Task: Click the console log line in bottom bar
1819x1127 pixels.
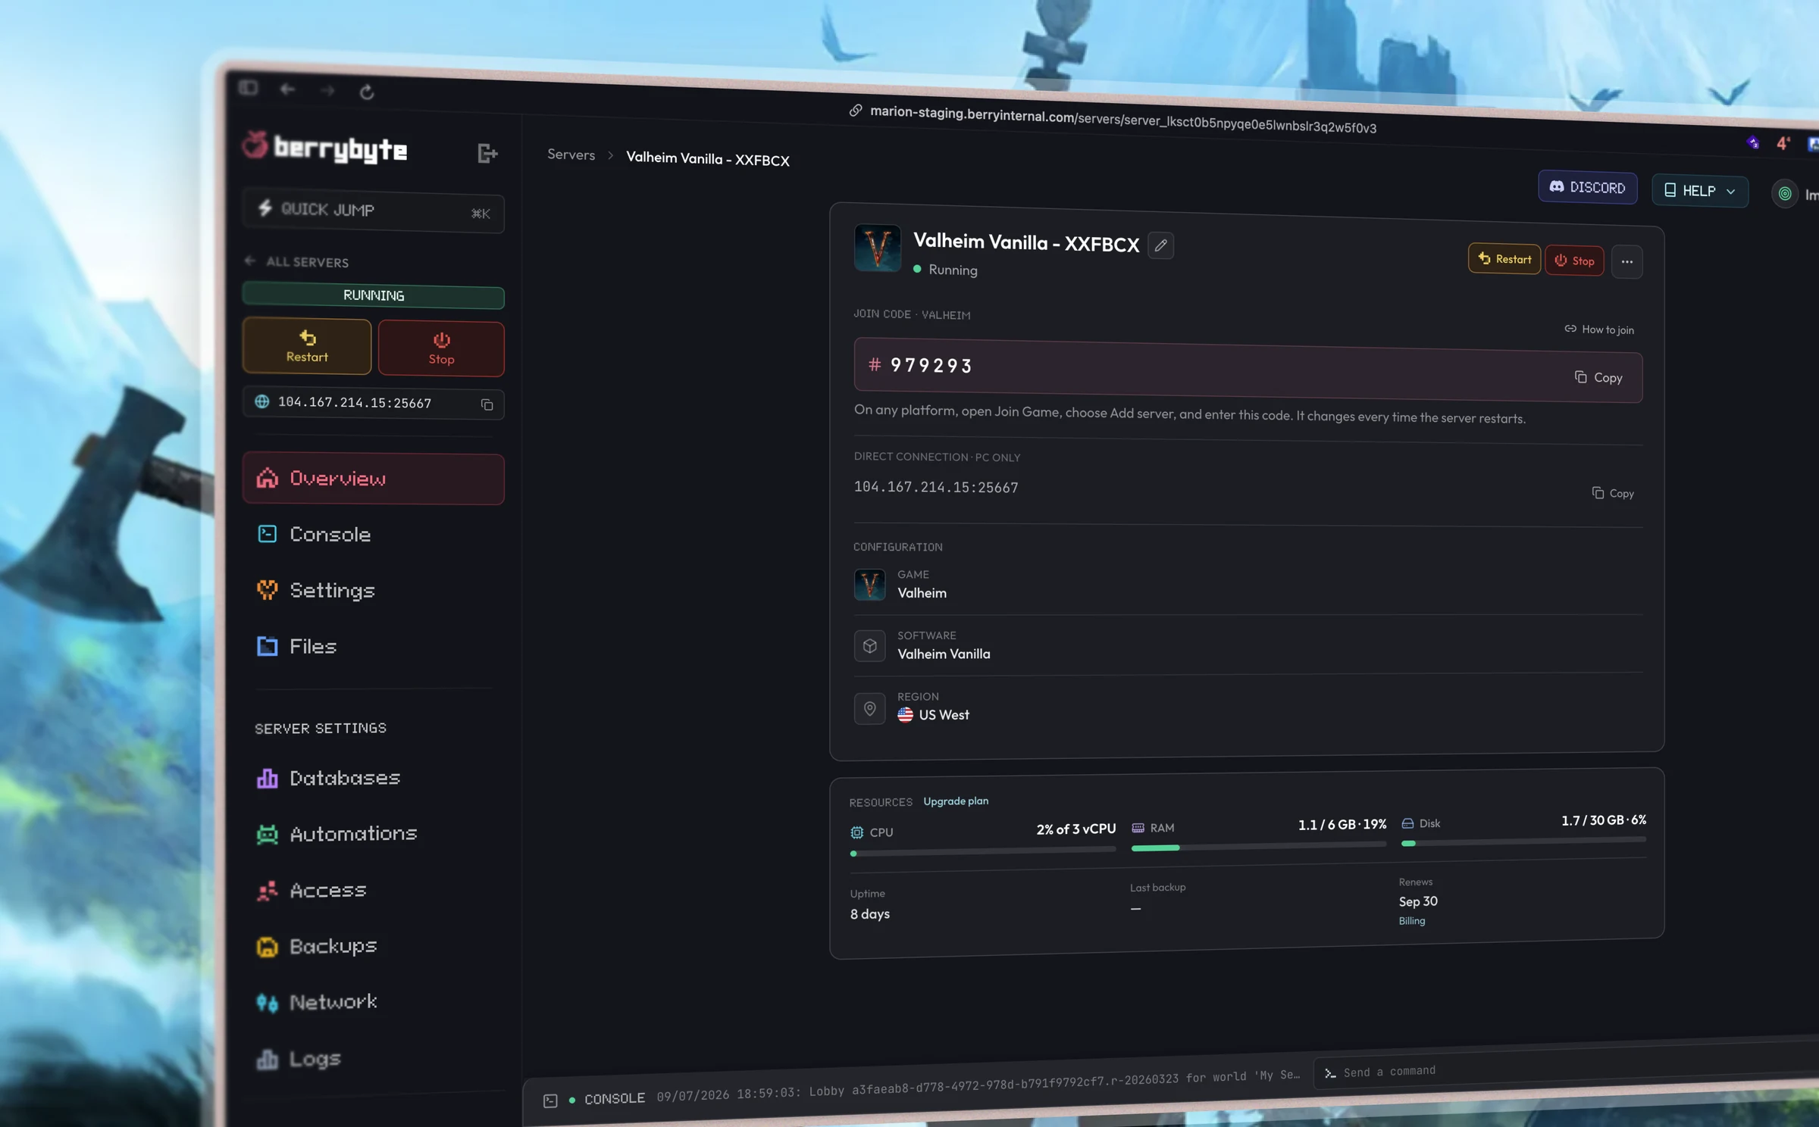Action: coord(978,1086)
